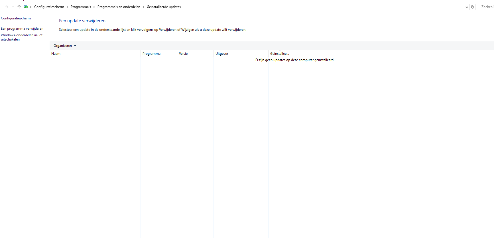
Task: Open 'Een programma verwijderen' link
Action: coord(22,29)
